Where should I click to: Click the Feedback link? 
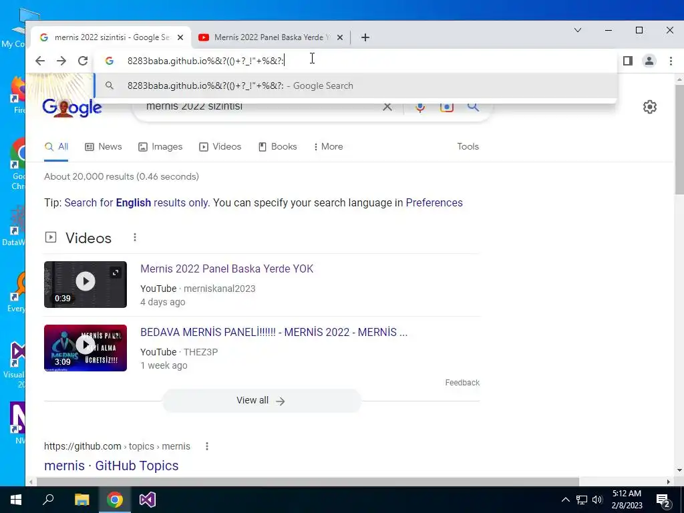[462, 383]
